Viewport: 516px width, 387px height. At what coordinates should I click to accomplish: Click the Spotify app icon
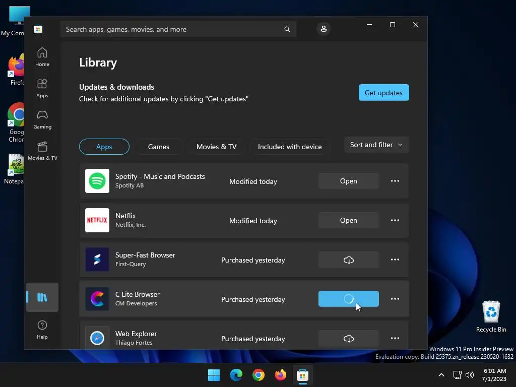[x=97, y=181]
